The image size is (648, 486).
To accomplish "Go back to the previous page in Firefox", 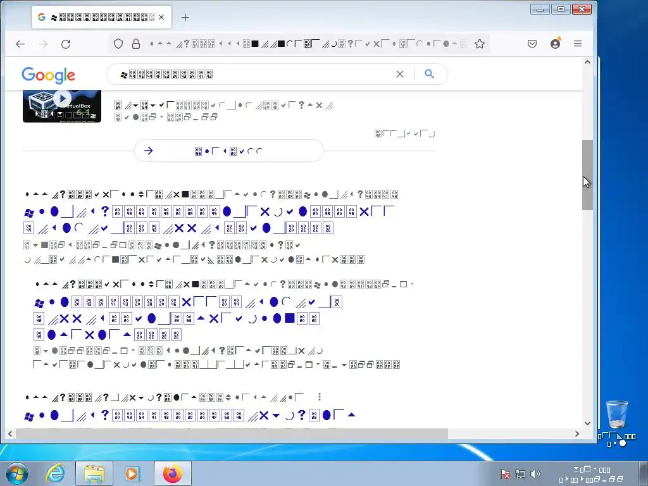I will click(20, 44).
